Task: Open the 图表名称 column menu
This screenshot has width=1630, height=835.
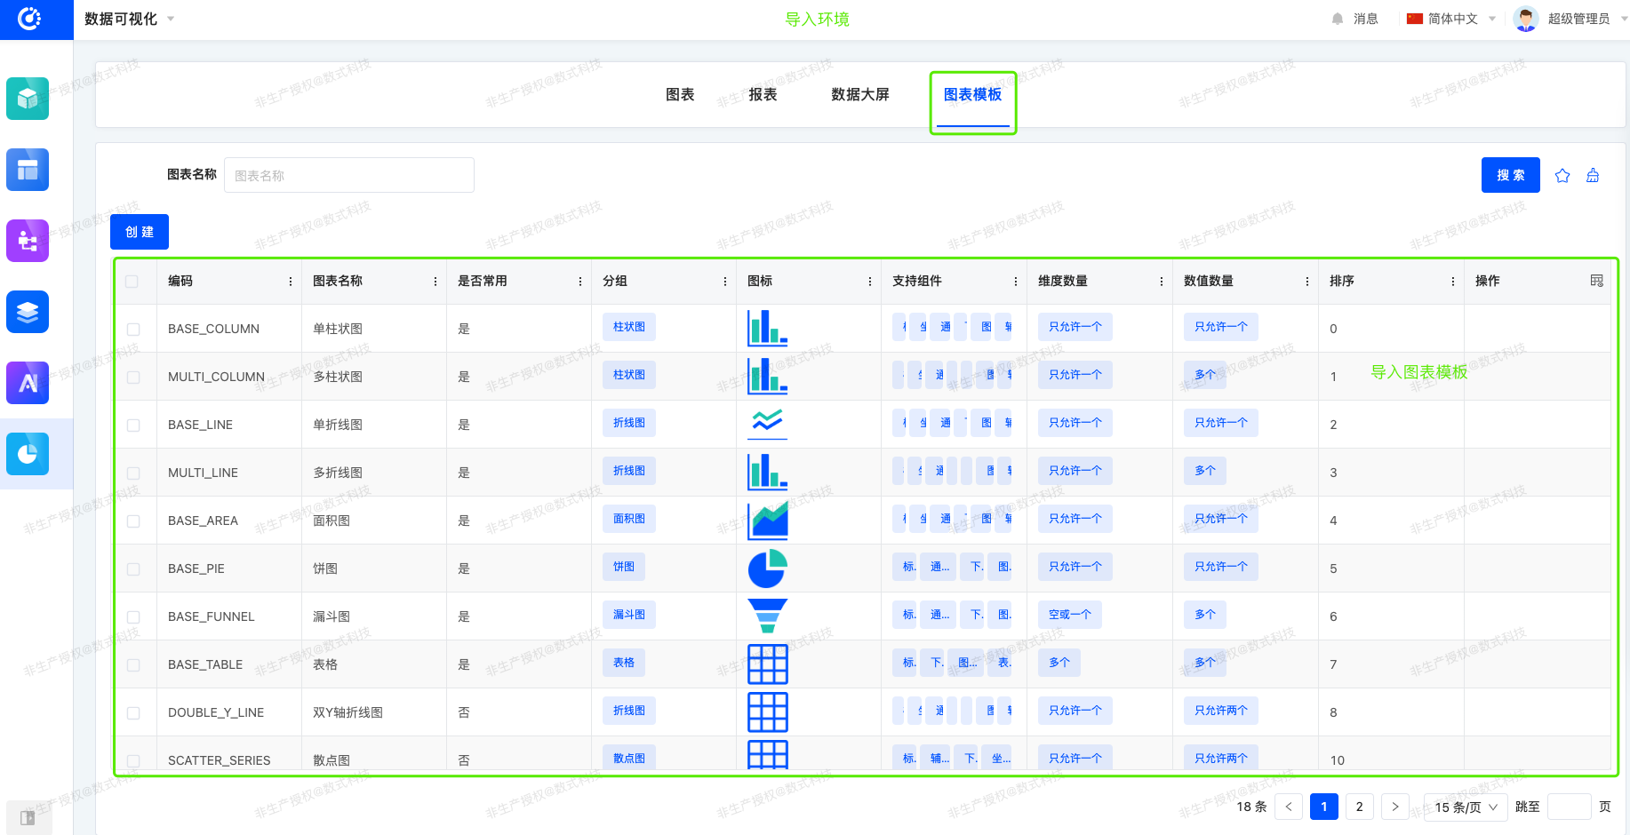Action: pyautogui.click(x=435, y=281)
